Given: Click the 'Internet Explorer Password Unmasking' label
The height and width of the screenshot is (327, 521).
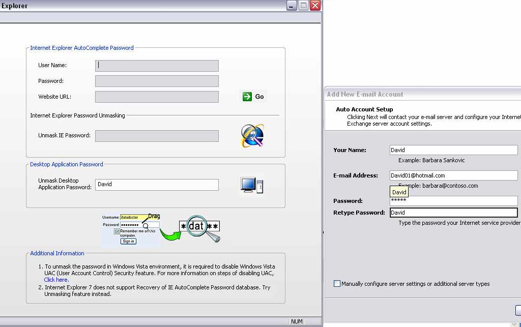Looking at the screenshot, I should click(77, 115).
